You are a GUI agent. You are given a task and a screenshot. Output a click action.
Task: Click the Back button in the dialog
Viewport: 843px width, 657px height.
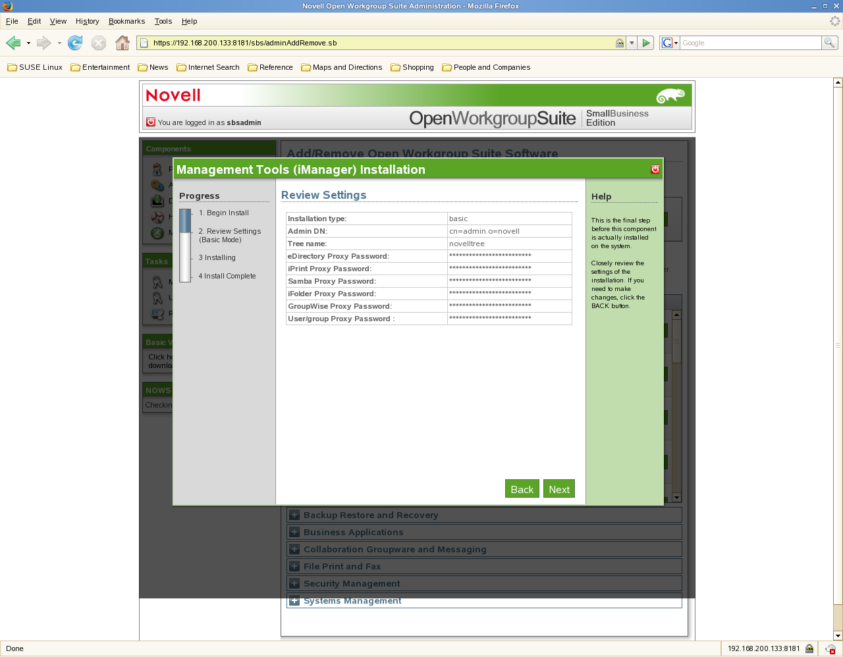(522, 489)
